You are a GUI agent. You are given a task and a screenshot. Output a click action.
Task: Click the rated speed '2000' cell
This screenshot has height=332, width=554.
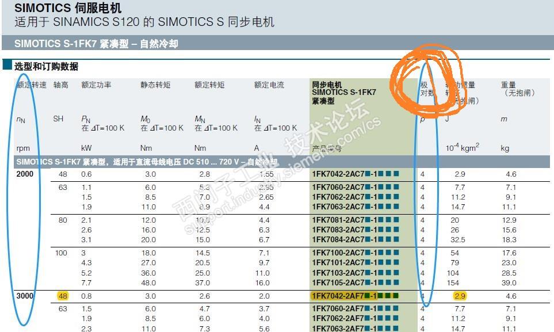(x=25, y=174)
